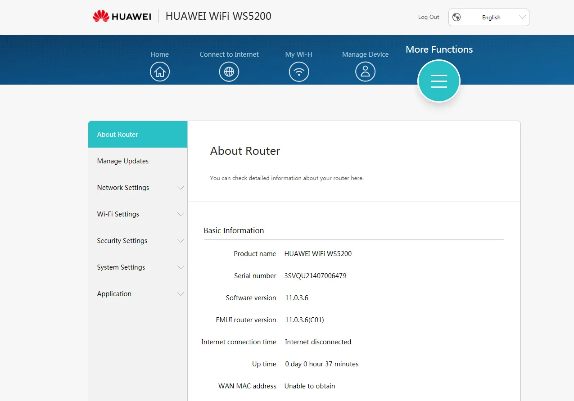This screenshot has width=574, height=401.
Task: Click the Connect to Internet label
Action: [229, 54]
